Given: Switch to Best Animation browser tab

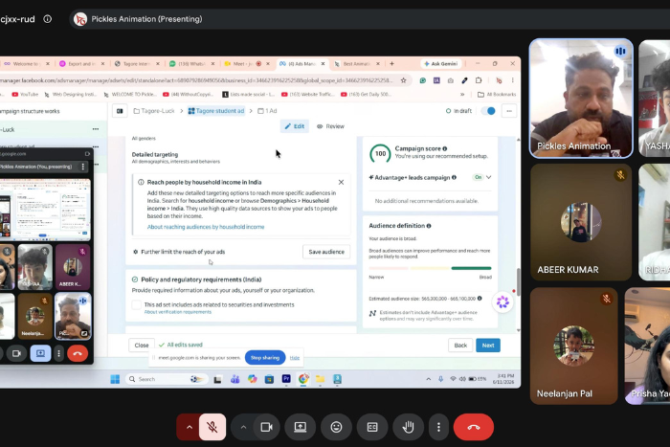Looking at the screenshot, I should pyautogui.click(x=356, y=64).
